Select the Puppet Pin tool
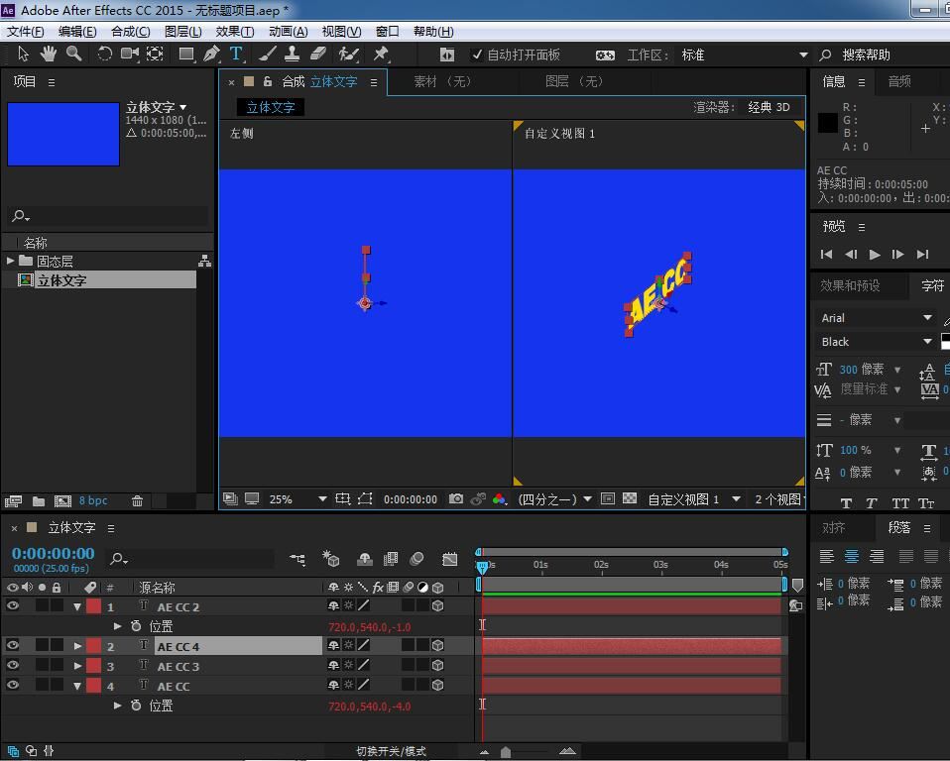 click(381, 54)
